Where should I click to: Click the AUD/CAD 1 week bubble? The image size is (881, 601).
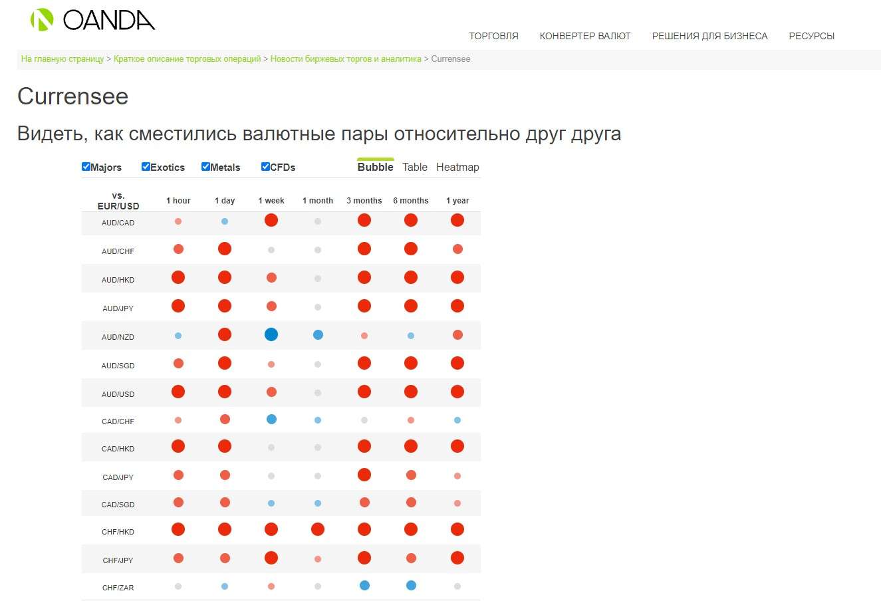pos(271,220)
